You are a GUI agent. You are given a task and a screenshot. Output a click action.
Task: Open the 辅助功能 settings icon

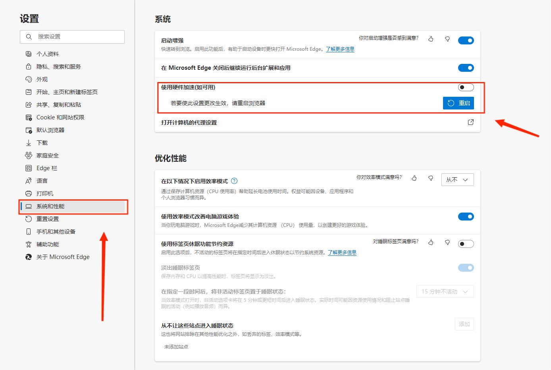point(28,244)
